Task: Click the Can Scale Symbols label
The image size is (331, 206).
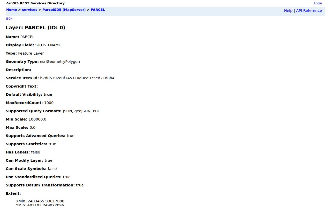Action: tap(26, 169)
